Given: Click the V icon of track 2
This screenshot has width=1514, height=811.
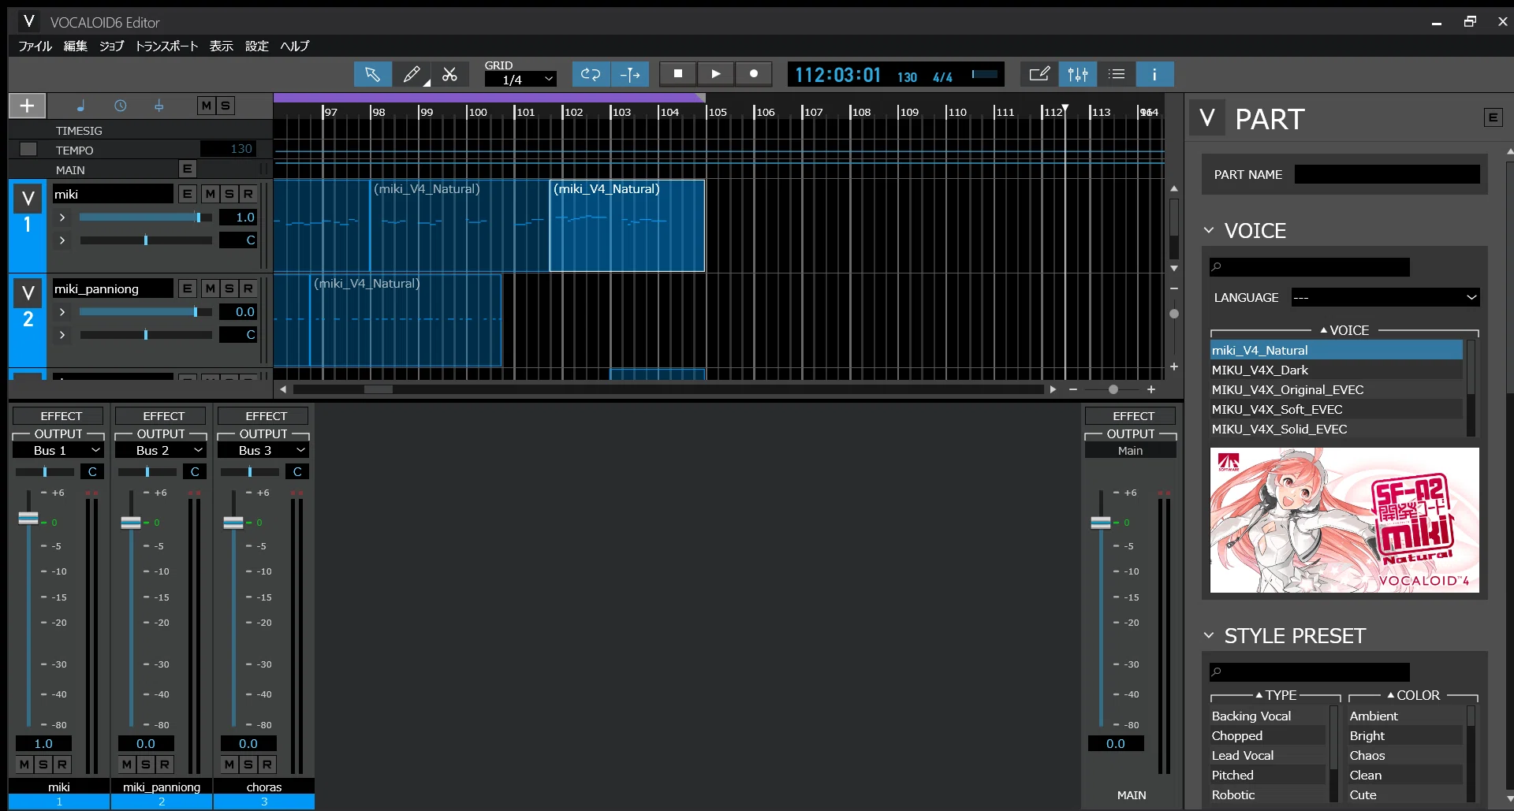Looking at the screenshot, I should (28, 293).
